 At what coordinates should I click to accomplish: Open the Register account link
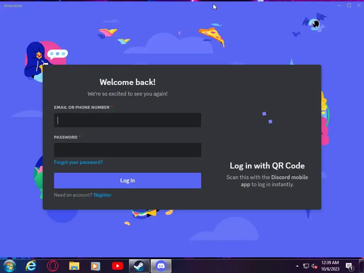pos(102,195)
